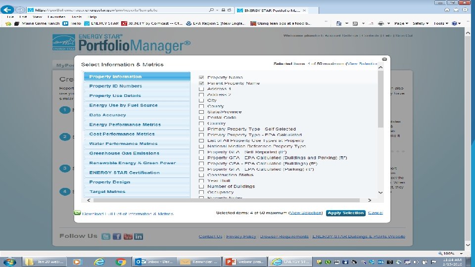Click the printer icon in command bar
475x267 pixels.
click(381, 23)
